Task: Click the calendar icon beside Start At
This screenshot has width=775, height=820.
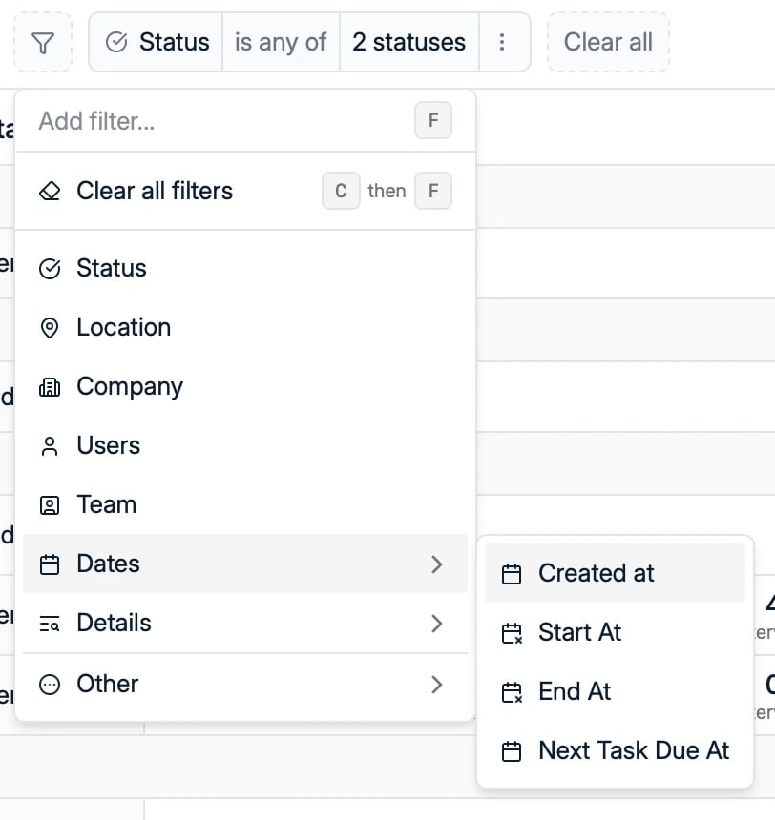Action: (512, 633)
